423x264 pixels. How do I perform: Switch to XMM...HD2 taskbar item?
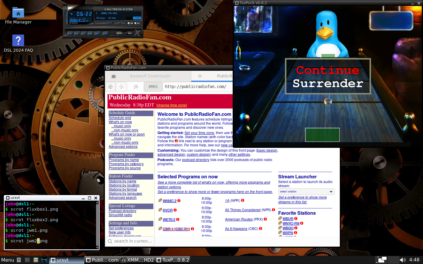137,260
